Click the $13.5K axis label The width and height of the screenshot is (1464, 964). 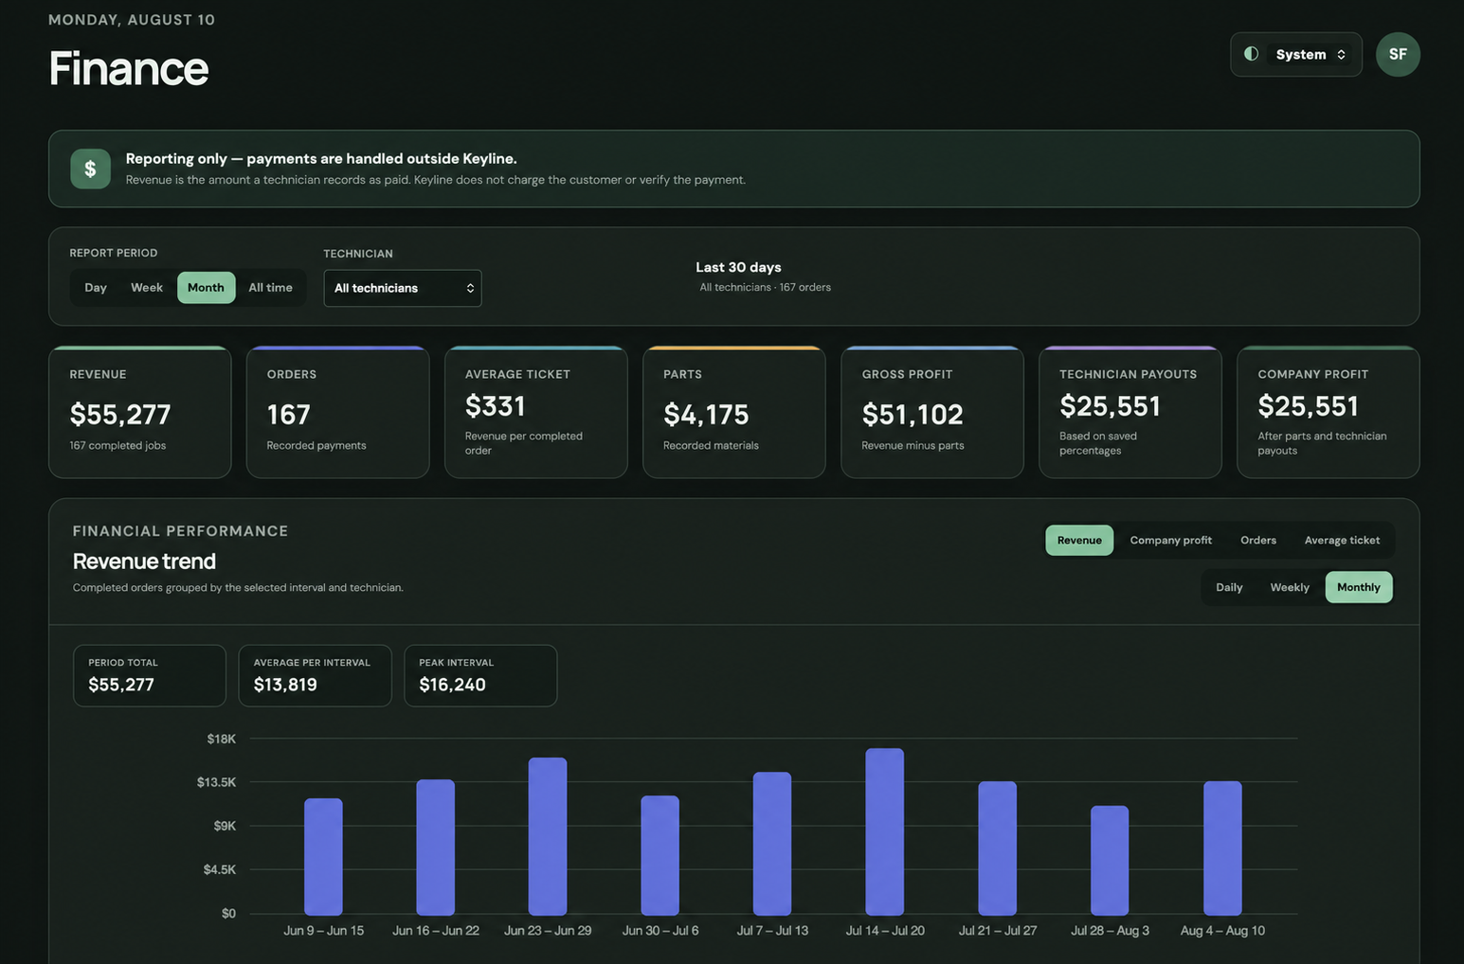coord(216,782)
